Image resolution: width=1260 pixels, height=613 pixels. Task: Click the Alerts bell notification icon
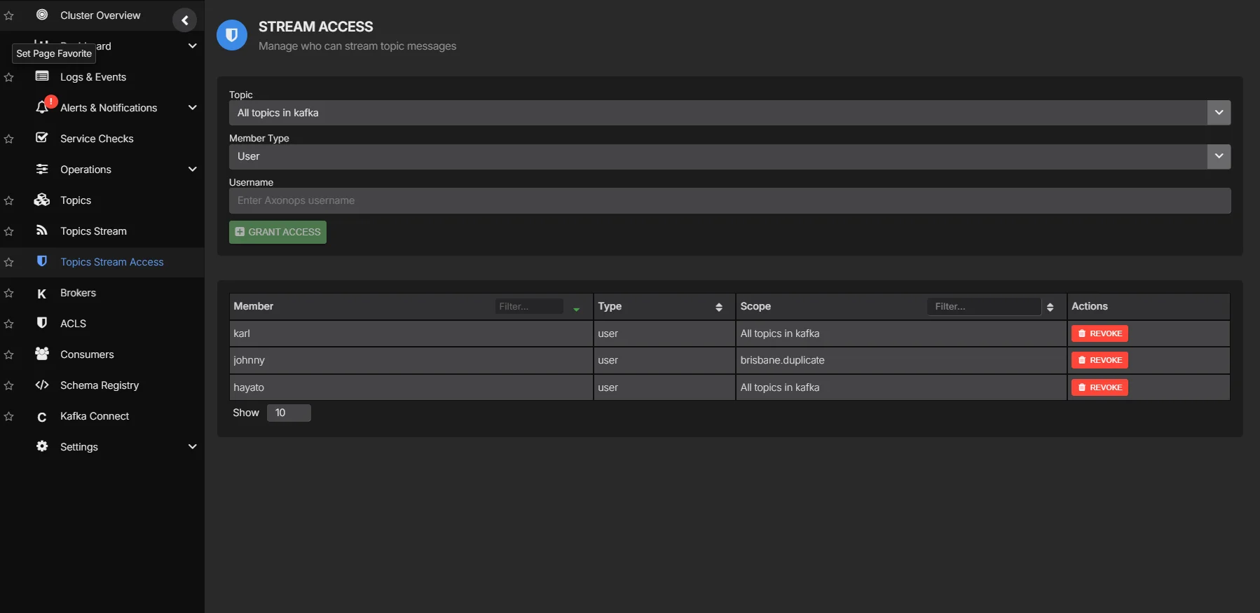[x=42, y=107]
